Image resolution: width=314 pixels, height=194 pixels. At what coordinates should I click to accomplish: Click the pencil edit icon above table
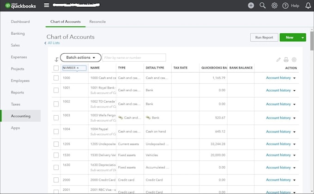pyautogui.click(x=278, y=60)
